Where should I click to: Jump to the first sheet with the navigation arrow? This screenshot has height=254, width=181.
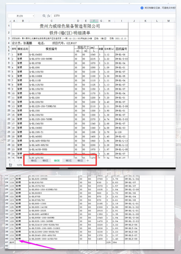coord(10,161)
